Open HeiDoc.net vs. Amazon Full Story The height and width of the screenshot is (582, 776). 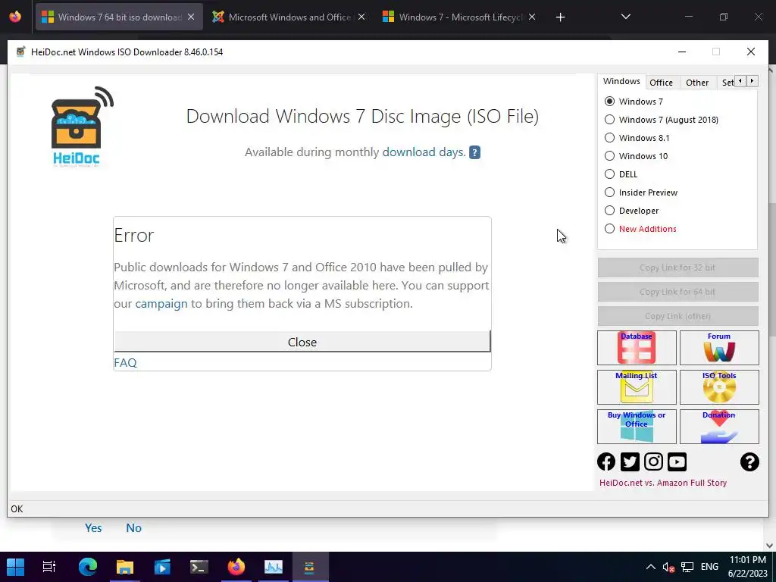(x=662, y=483)
